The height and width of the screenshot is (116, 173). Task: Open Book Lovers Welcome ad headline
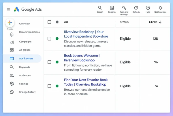click(x=82, y=58)
